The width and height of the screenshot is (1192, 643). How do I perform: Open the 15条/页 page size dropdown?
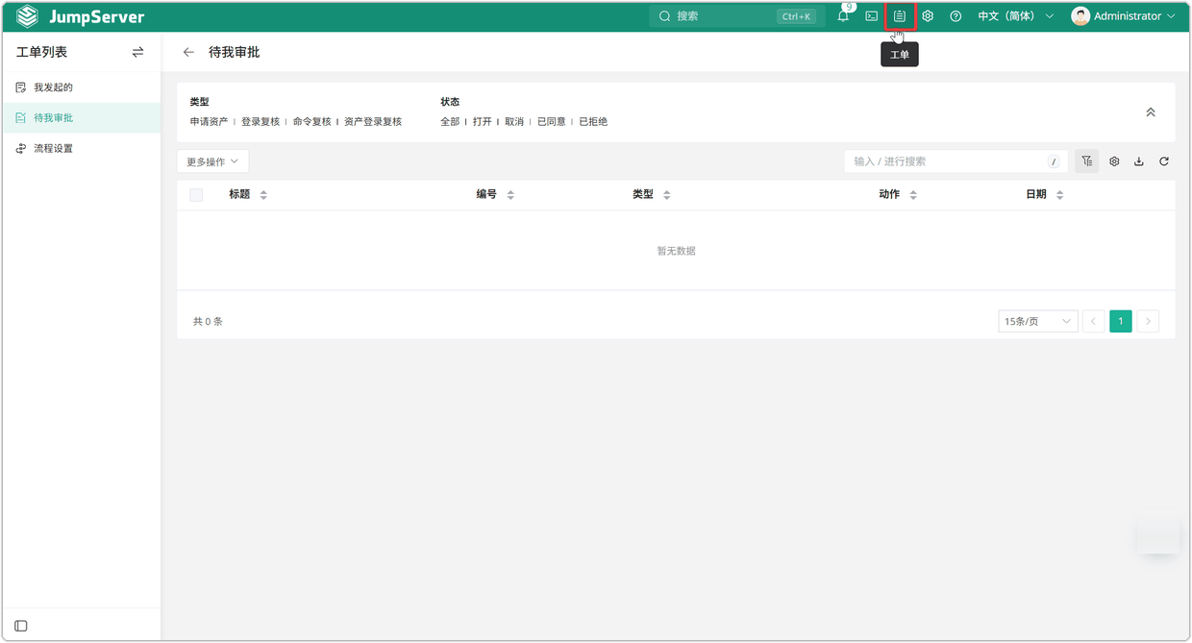pyautogui.click(x=1037, y=321)
